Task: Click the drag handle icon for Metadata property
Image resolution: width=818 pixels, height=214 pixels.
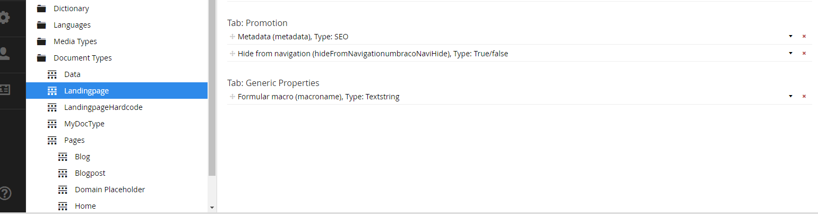Action: (232, 37)
